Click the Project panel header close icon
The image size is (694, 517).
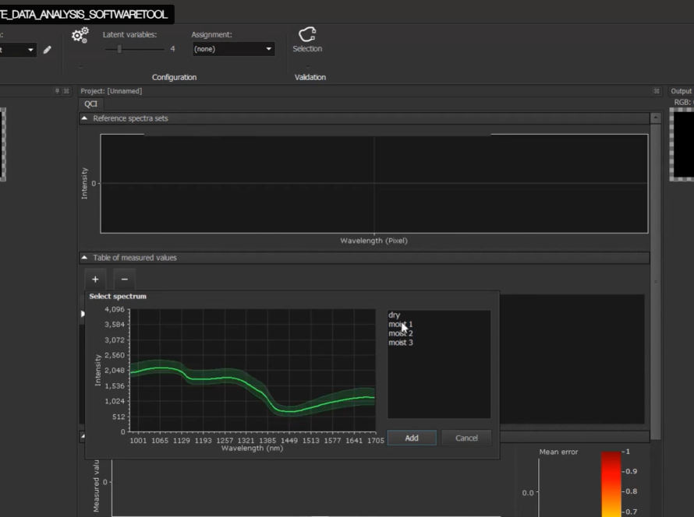(656, 91)
